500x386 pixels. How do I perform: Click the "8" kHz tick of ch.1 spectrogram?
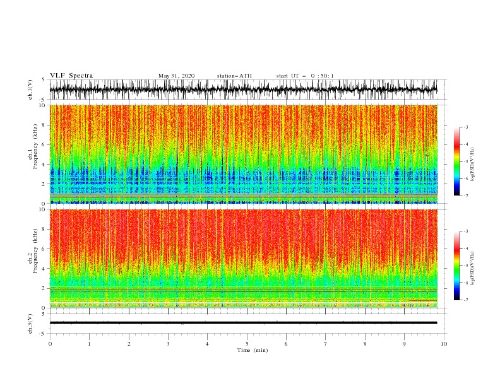(x=44, y=125)
